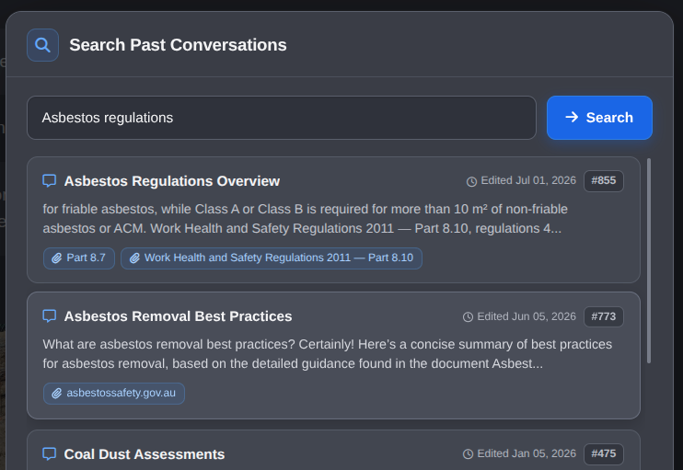Click the #773 badge
Image resolution: width=683 pixels, height=470 pixels.
pyautogui.click(x=603, y=316)
